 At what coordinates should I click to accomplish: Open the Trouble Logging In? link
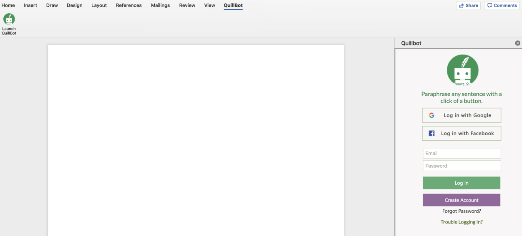[461, 222]
